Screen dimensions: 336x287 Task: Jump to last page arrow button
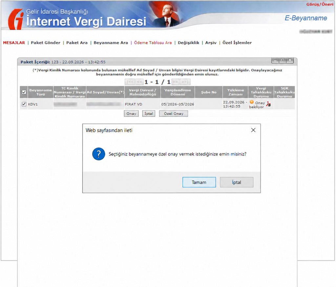(x=185, y=82)
